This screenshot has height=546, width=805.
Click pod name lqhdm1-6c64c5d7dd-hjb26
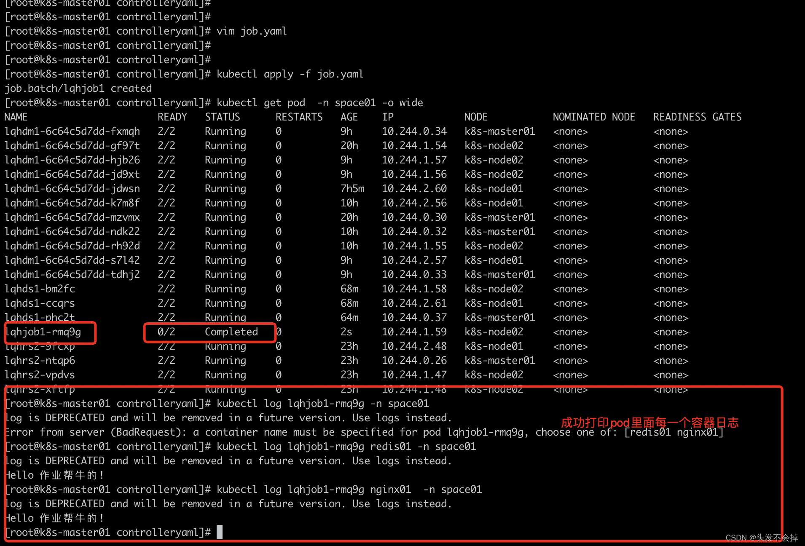tap(72, 160)
